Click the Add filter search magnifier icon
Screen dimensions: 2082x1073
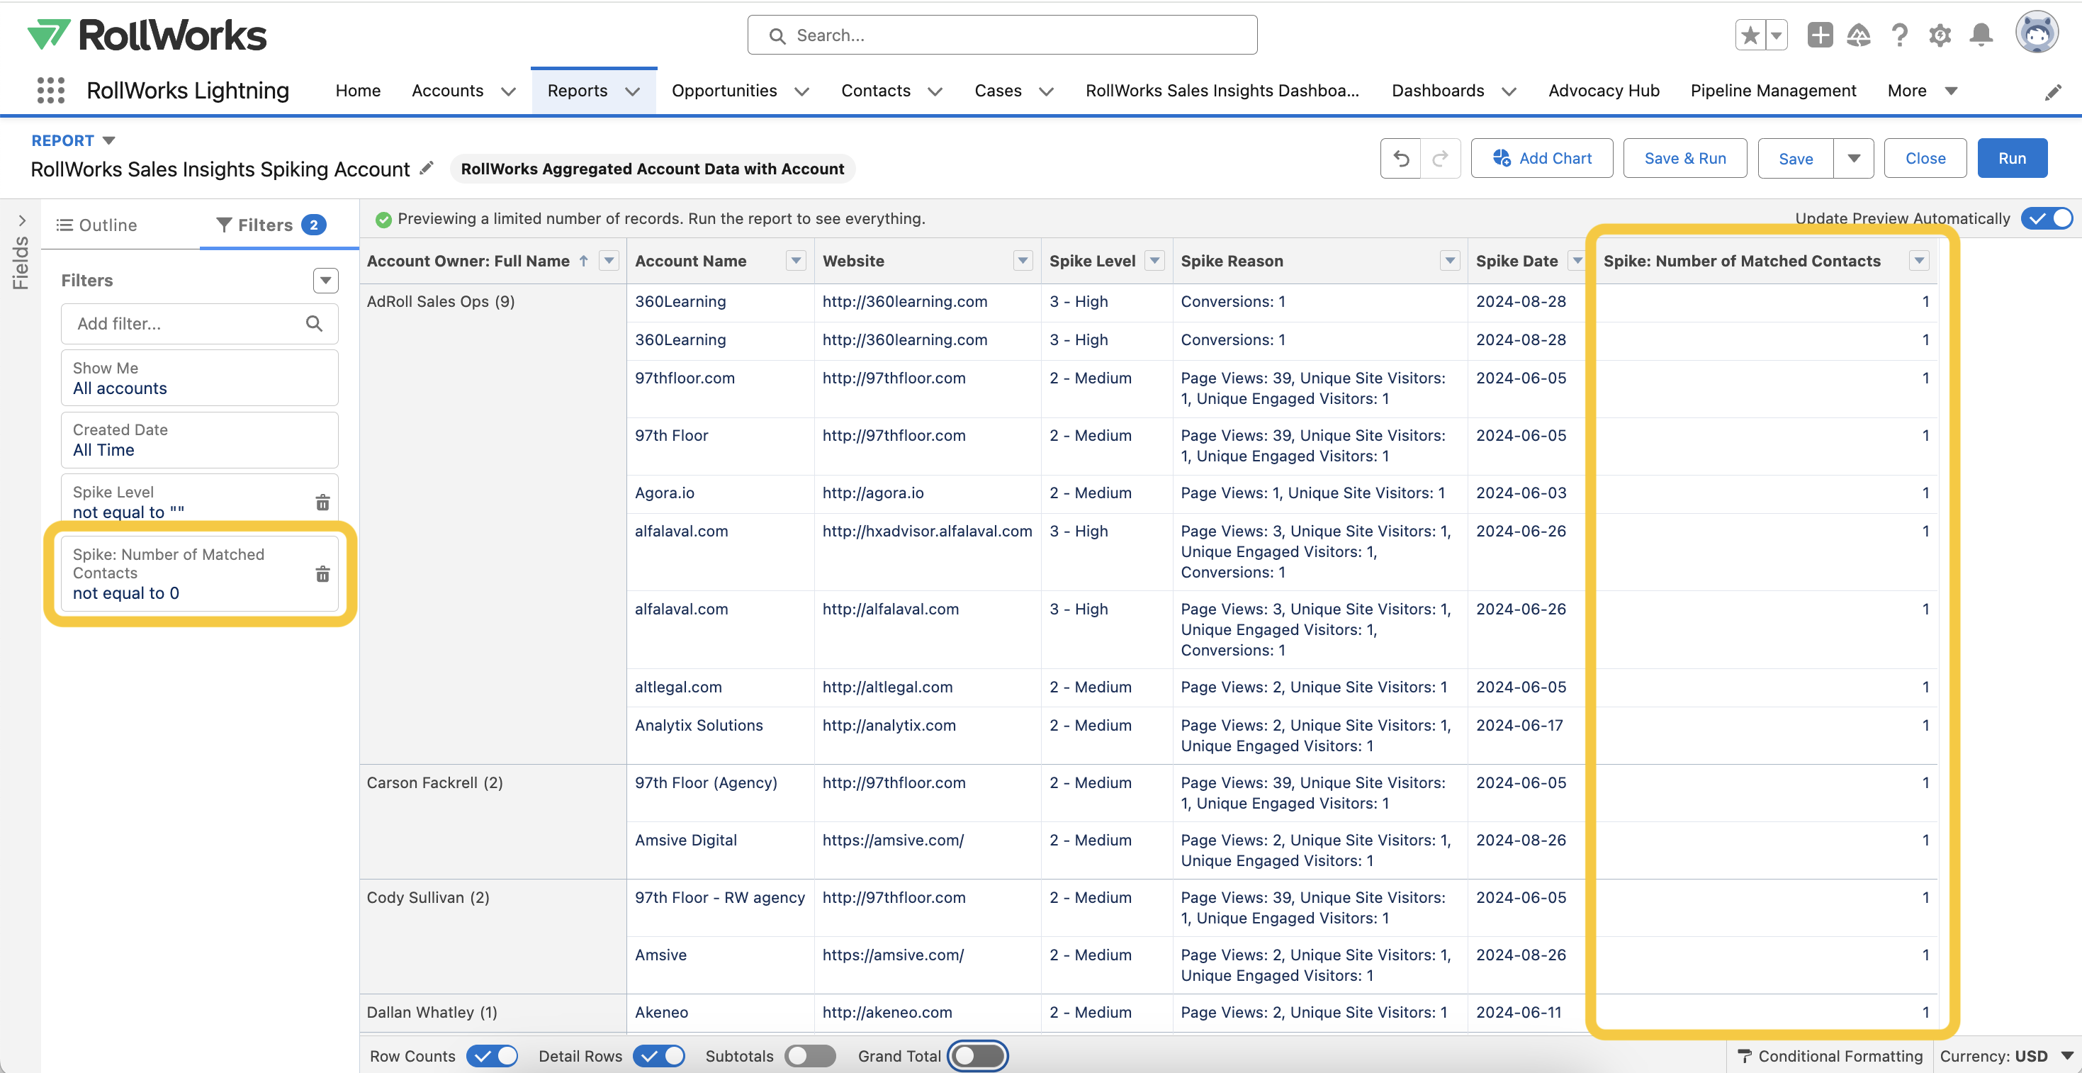[315, 323]
